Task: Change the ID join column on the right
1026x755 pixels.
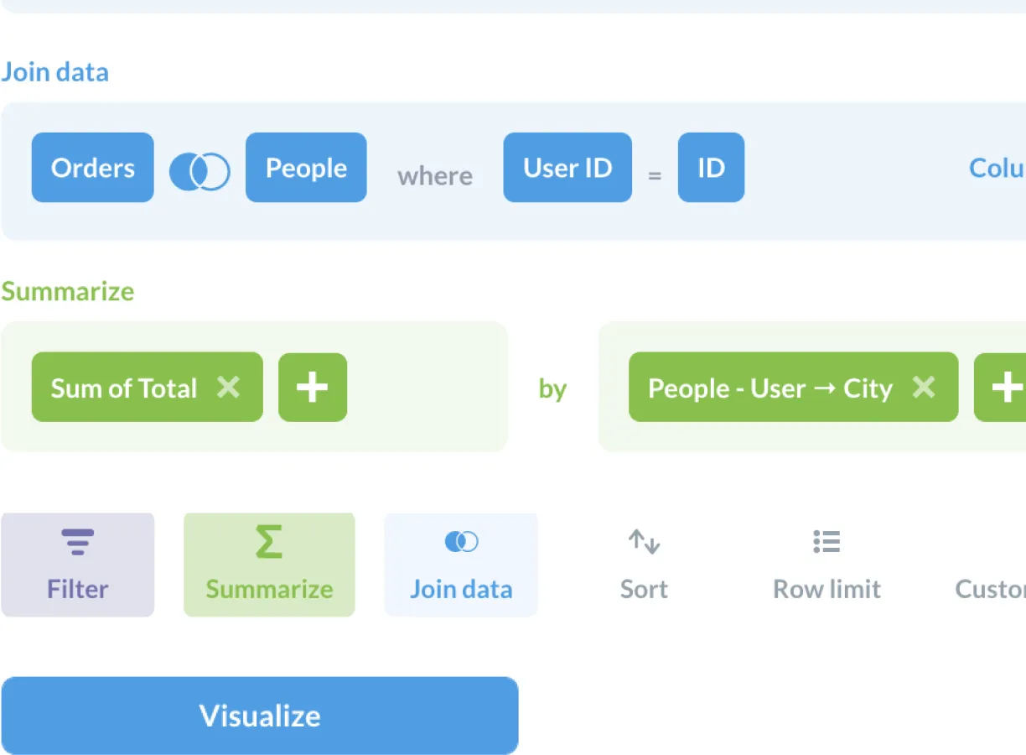Action: pyautogui.click(x=711, y=168)
